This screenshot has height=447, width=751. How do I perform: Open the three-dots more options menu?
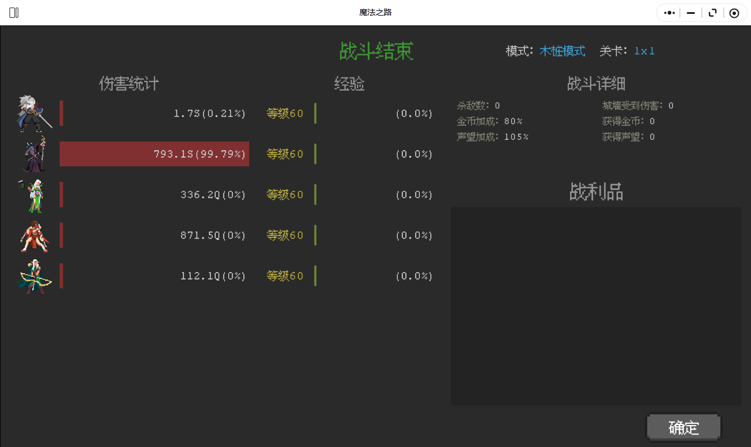[669, 13]
